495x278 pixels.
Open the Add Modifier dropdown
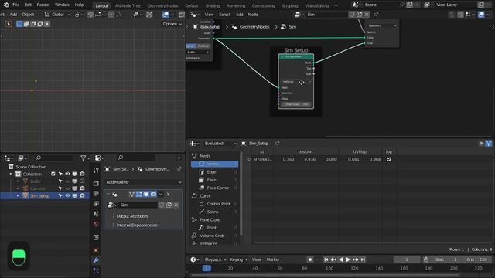coord(143,182)
